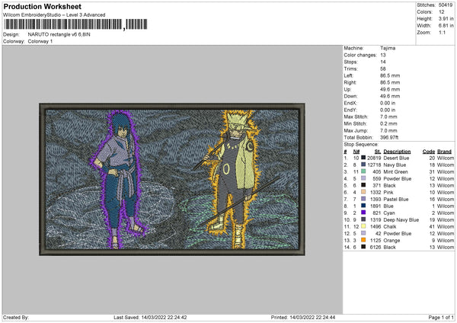
Task: Click design name 'NARUTO rectangle v6 6,8IN'
Action: 59,34
